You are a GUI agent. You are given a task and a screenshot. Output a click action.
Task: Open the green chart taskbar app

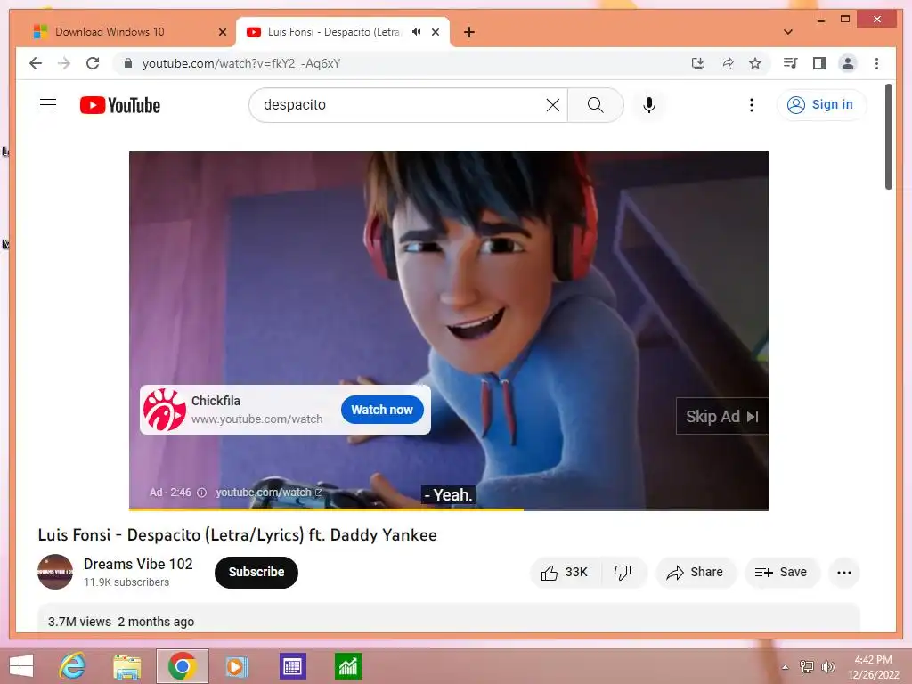coord(348,666)
